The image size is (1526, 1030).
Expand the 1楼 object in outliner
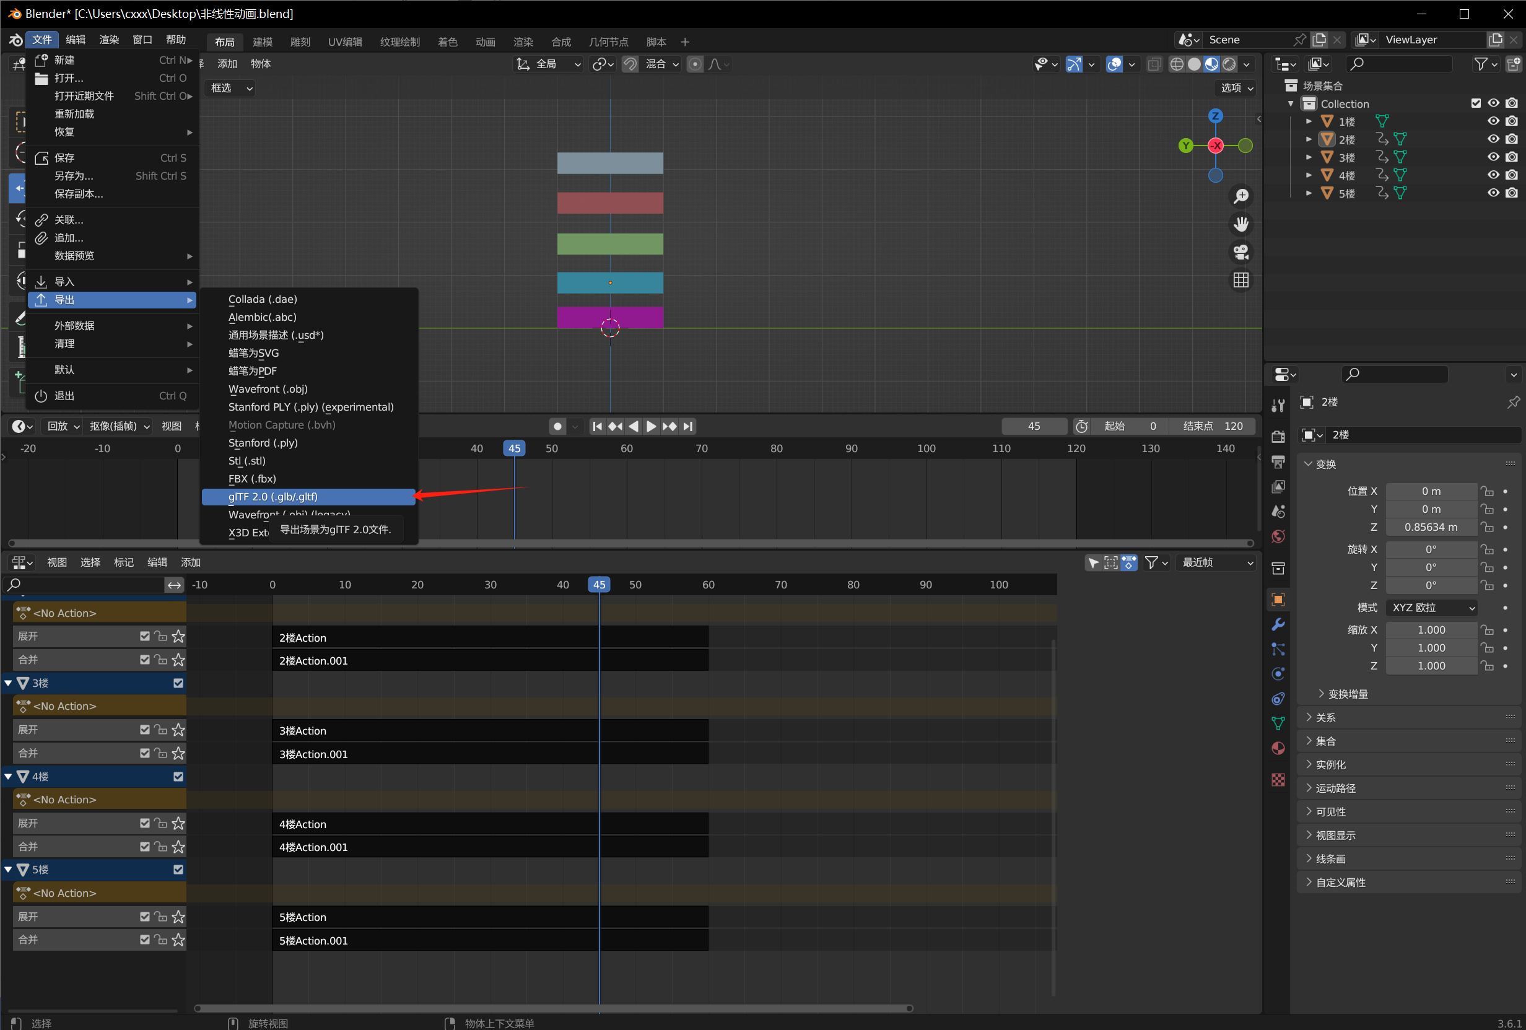pyautogui.click(x=1308, y=121)
